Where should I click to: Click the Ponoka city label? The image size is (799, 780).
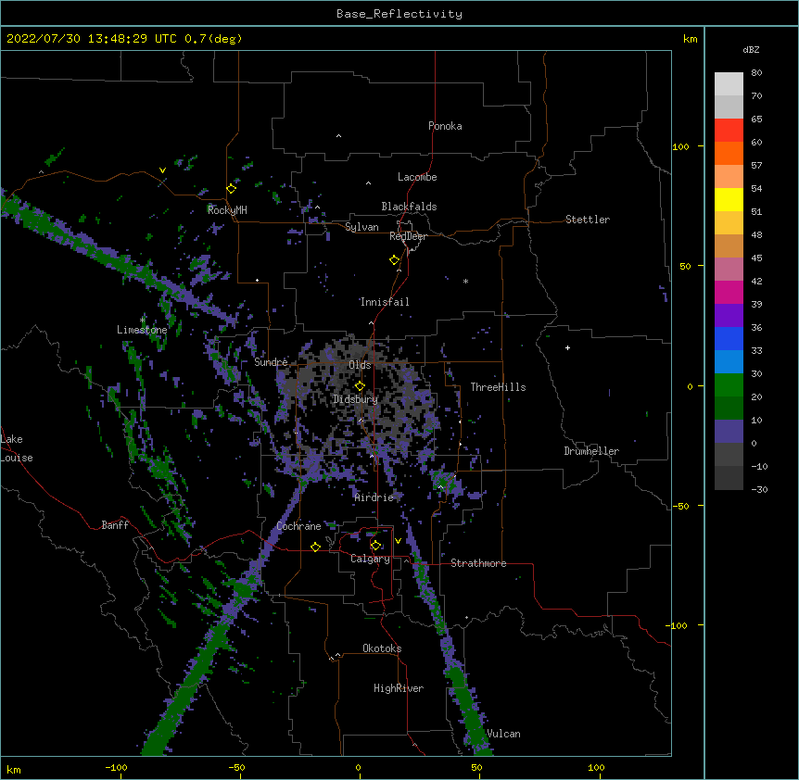(445, 126)
